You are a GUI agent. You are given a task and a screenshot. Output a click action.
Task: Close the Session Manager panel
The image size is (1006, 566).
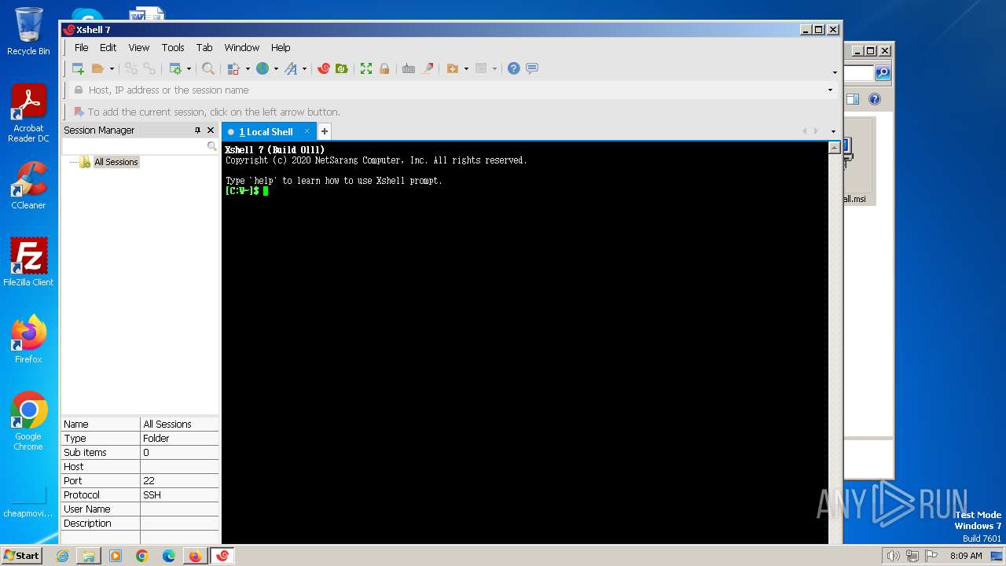(x=210, y=130)
